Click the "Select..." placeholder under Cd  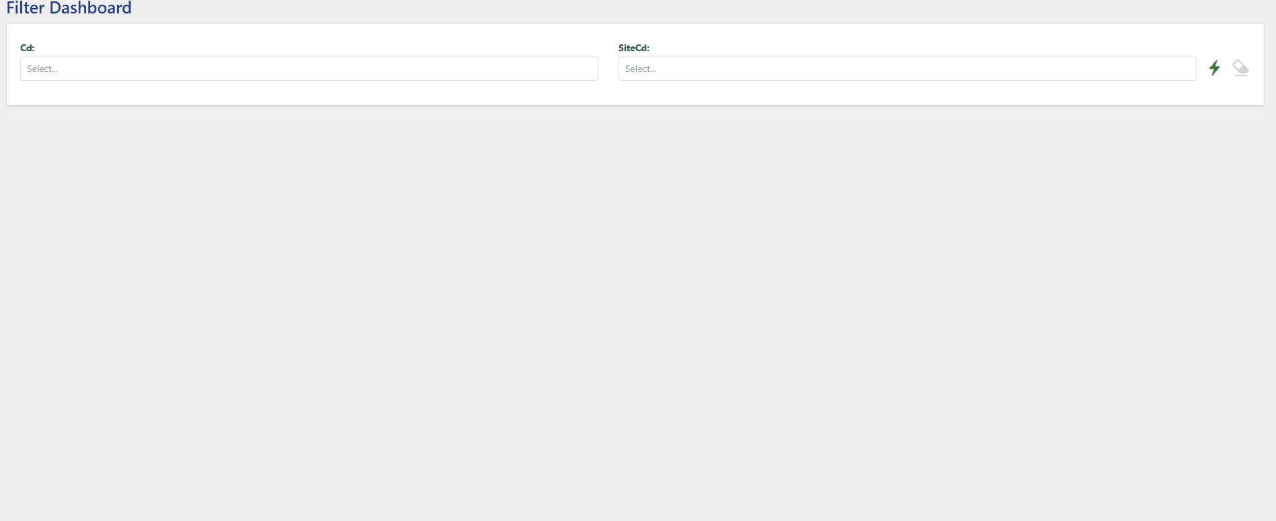pos(42,69)
